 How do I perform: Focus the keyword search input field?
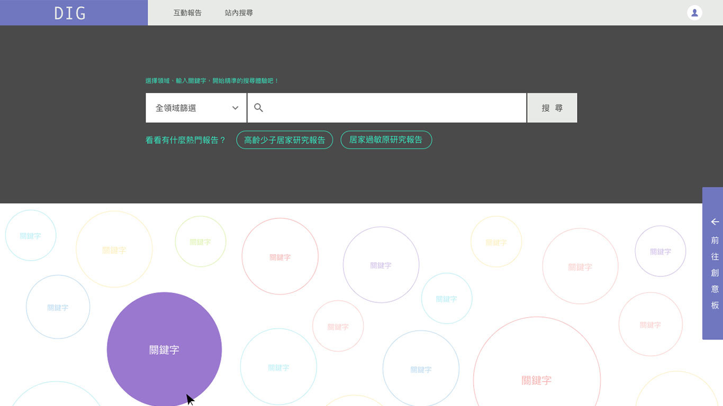(387, 108)
